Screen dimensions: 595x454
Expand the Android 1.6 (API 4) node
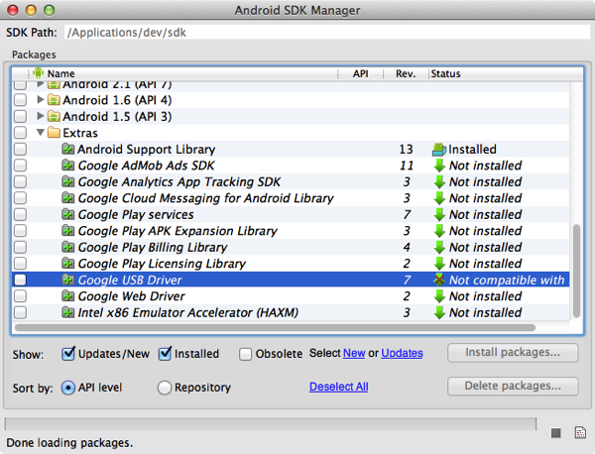(41, 100)
